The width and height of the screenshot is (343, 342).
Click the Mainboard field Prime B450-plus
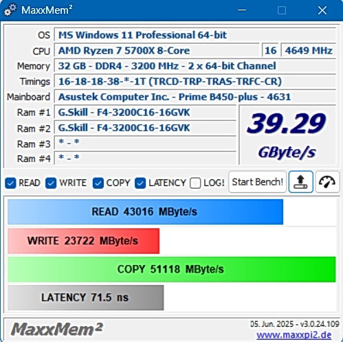click(x=195, y=97)
